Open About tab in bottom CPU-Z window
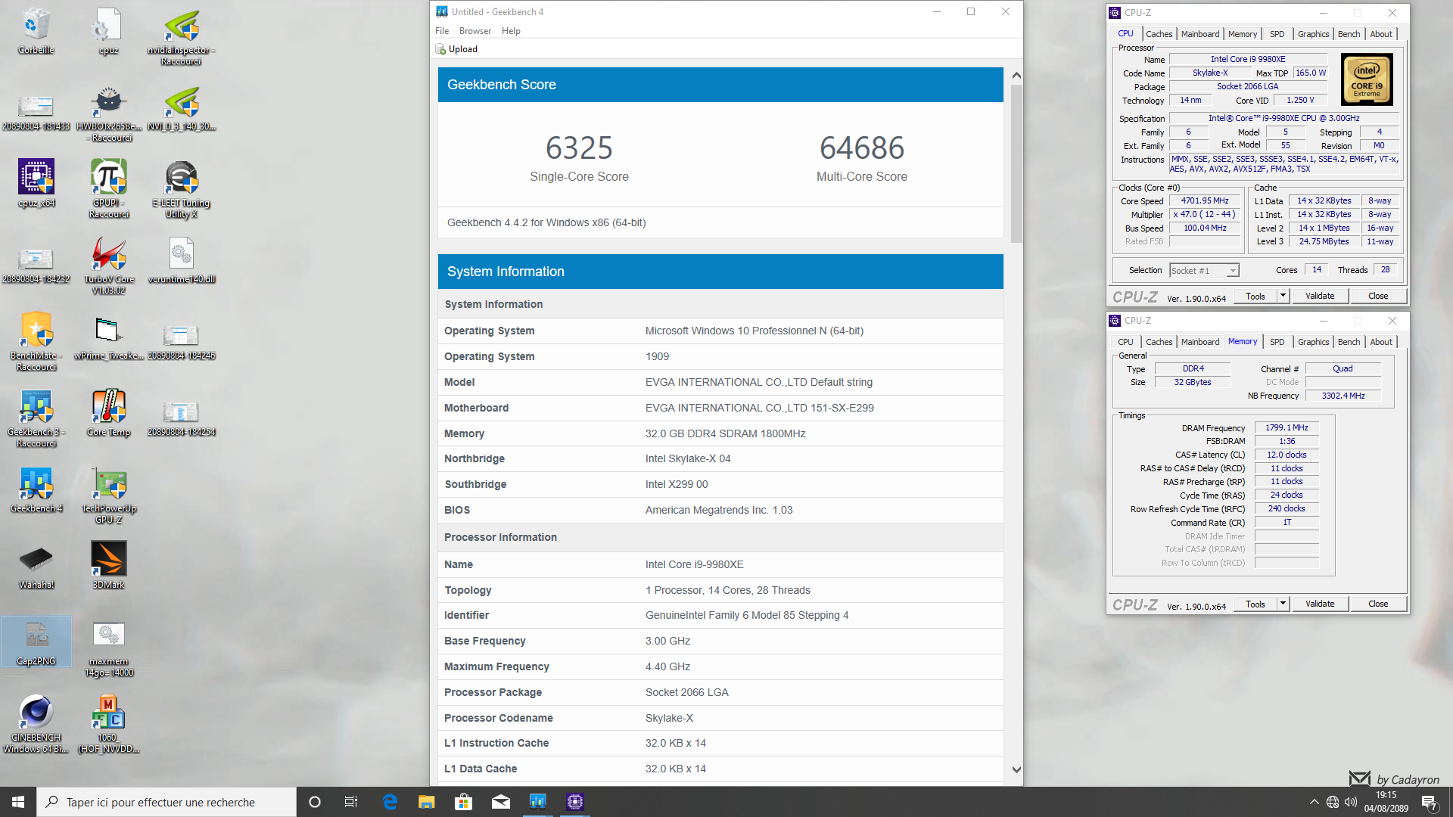 [1380, 342]
